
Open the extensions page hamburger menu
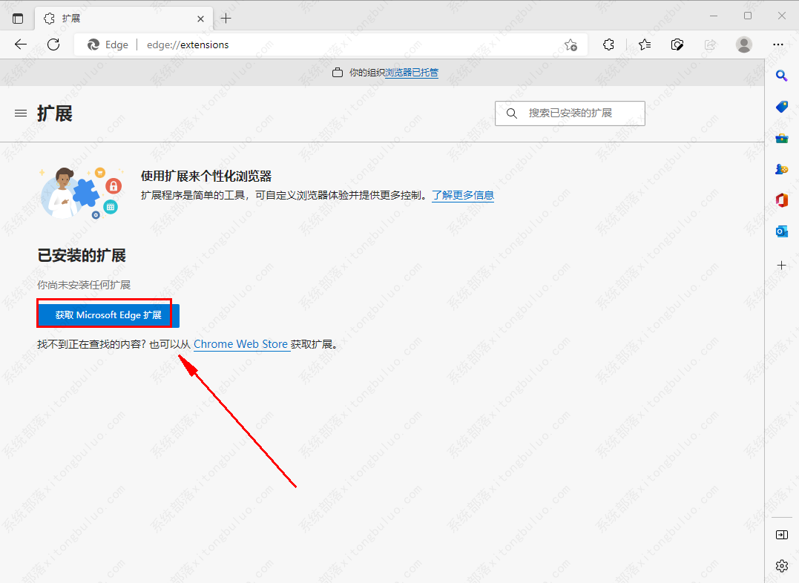pos(20,113)
